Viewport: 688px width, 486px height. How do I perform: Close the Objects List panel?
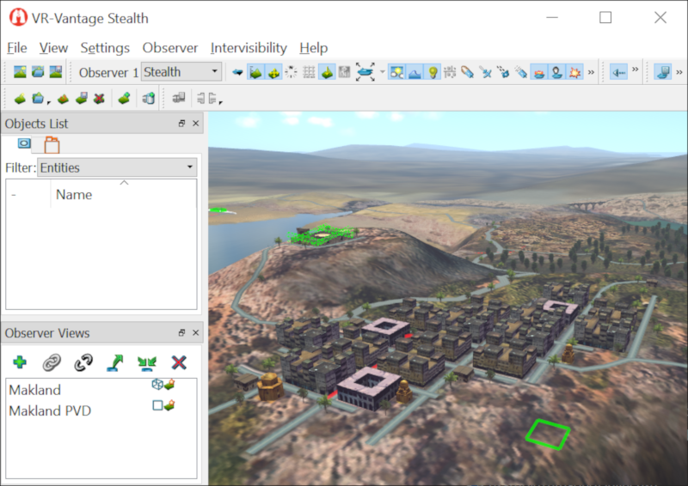point(196,124)
